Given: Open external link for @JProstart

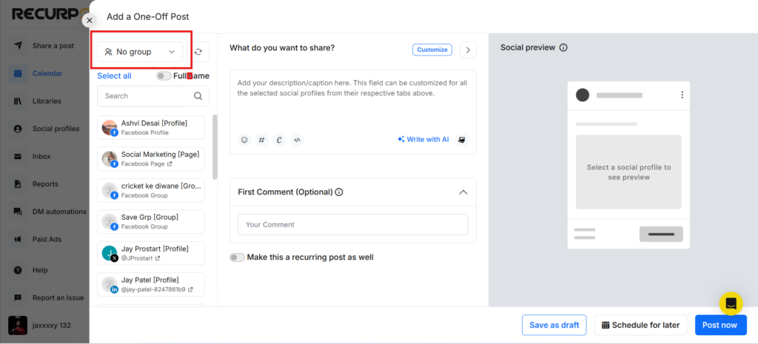Looking at the screenshot, I should 158,258.
